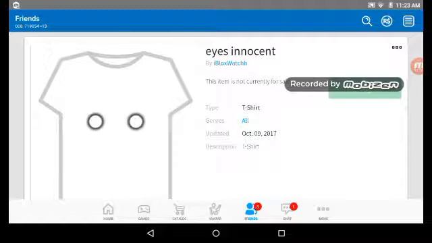Select the Friends tab with badge

pyautogui.click(x=252, y=211)
